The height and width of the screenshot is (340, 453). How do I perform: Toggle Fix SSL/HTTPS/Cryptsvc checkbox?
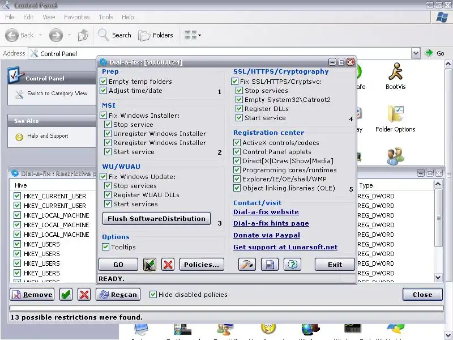tap(234, 82)
